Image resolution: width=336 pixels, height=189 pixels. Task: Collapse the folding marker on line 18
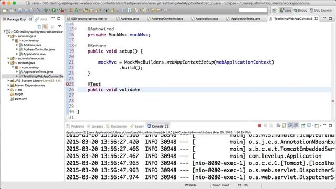(76, 46)
